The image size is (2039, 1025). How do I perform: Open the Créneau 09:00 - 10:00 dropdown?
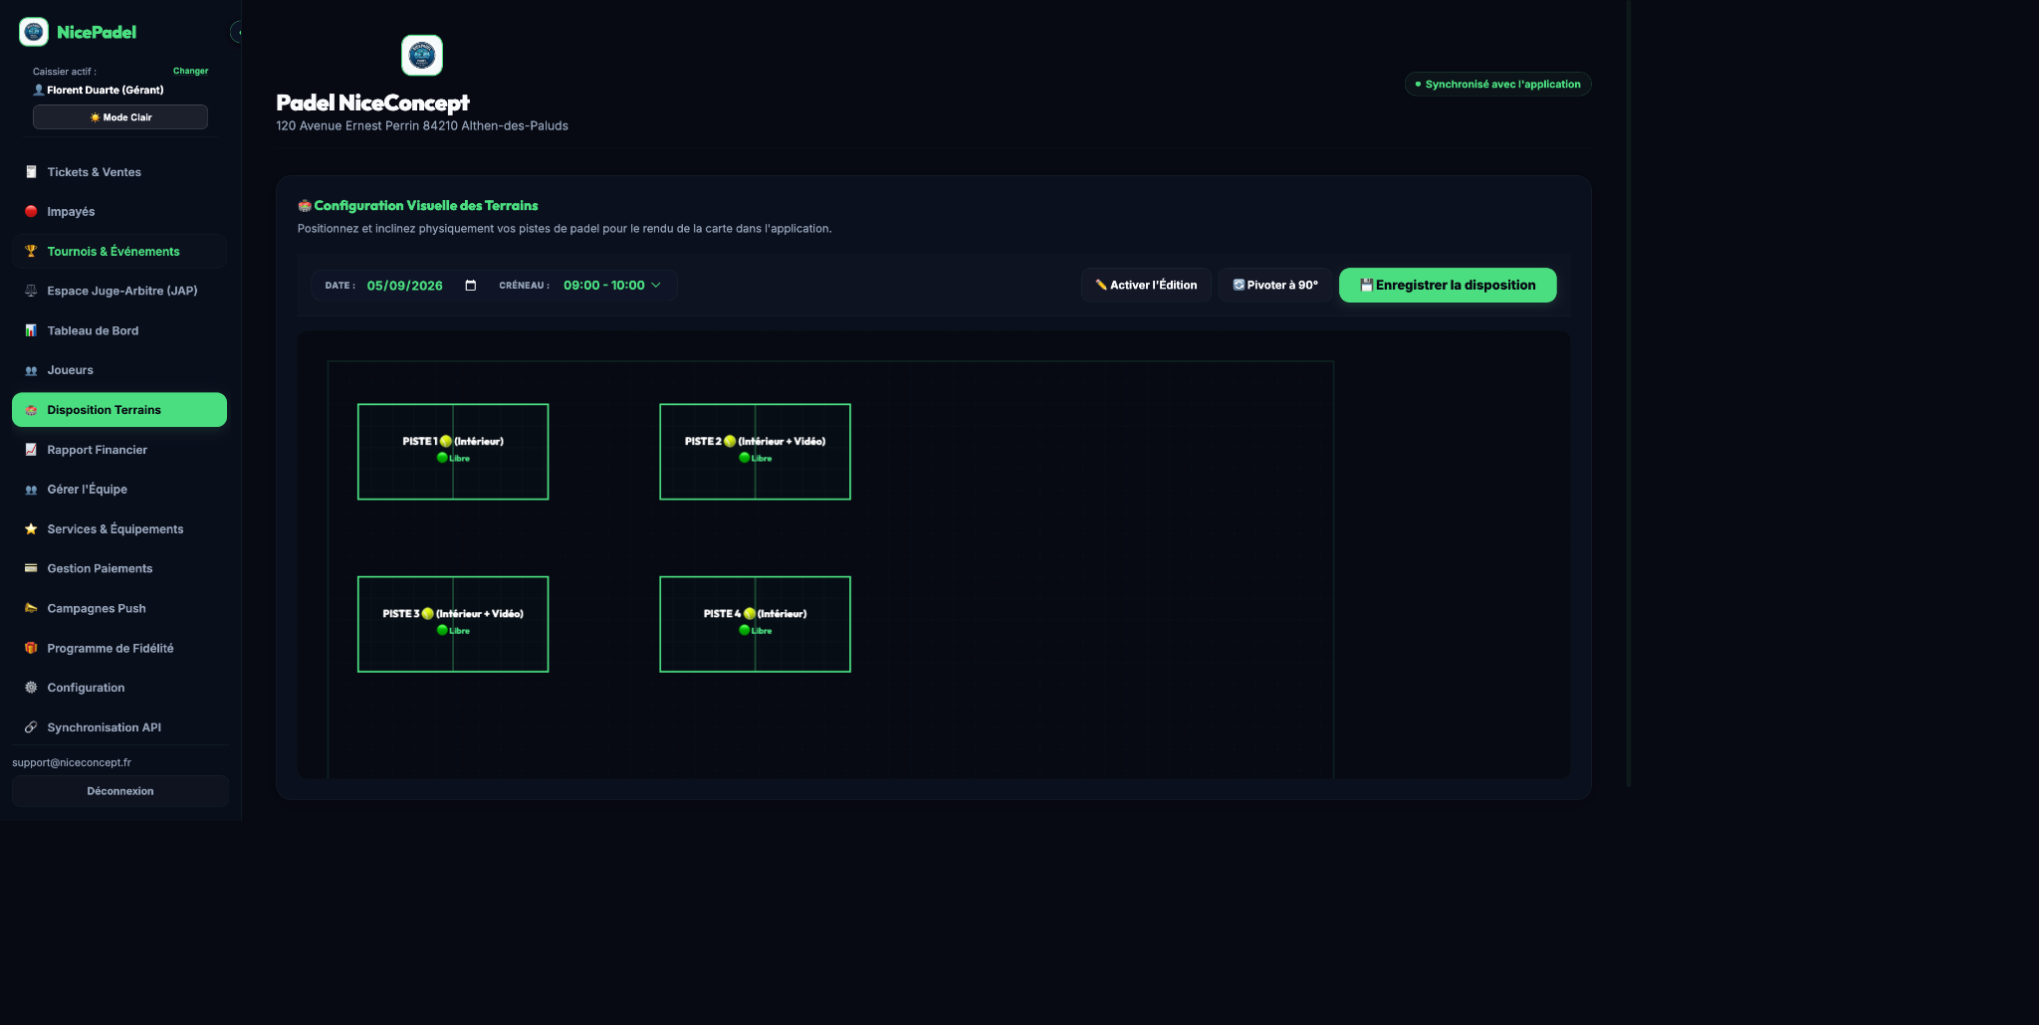click(612, 286)
